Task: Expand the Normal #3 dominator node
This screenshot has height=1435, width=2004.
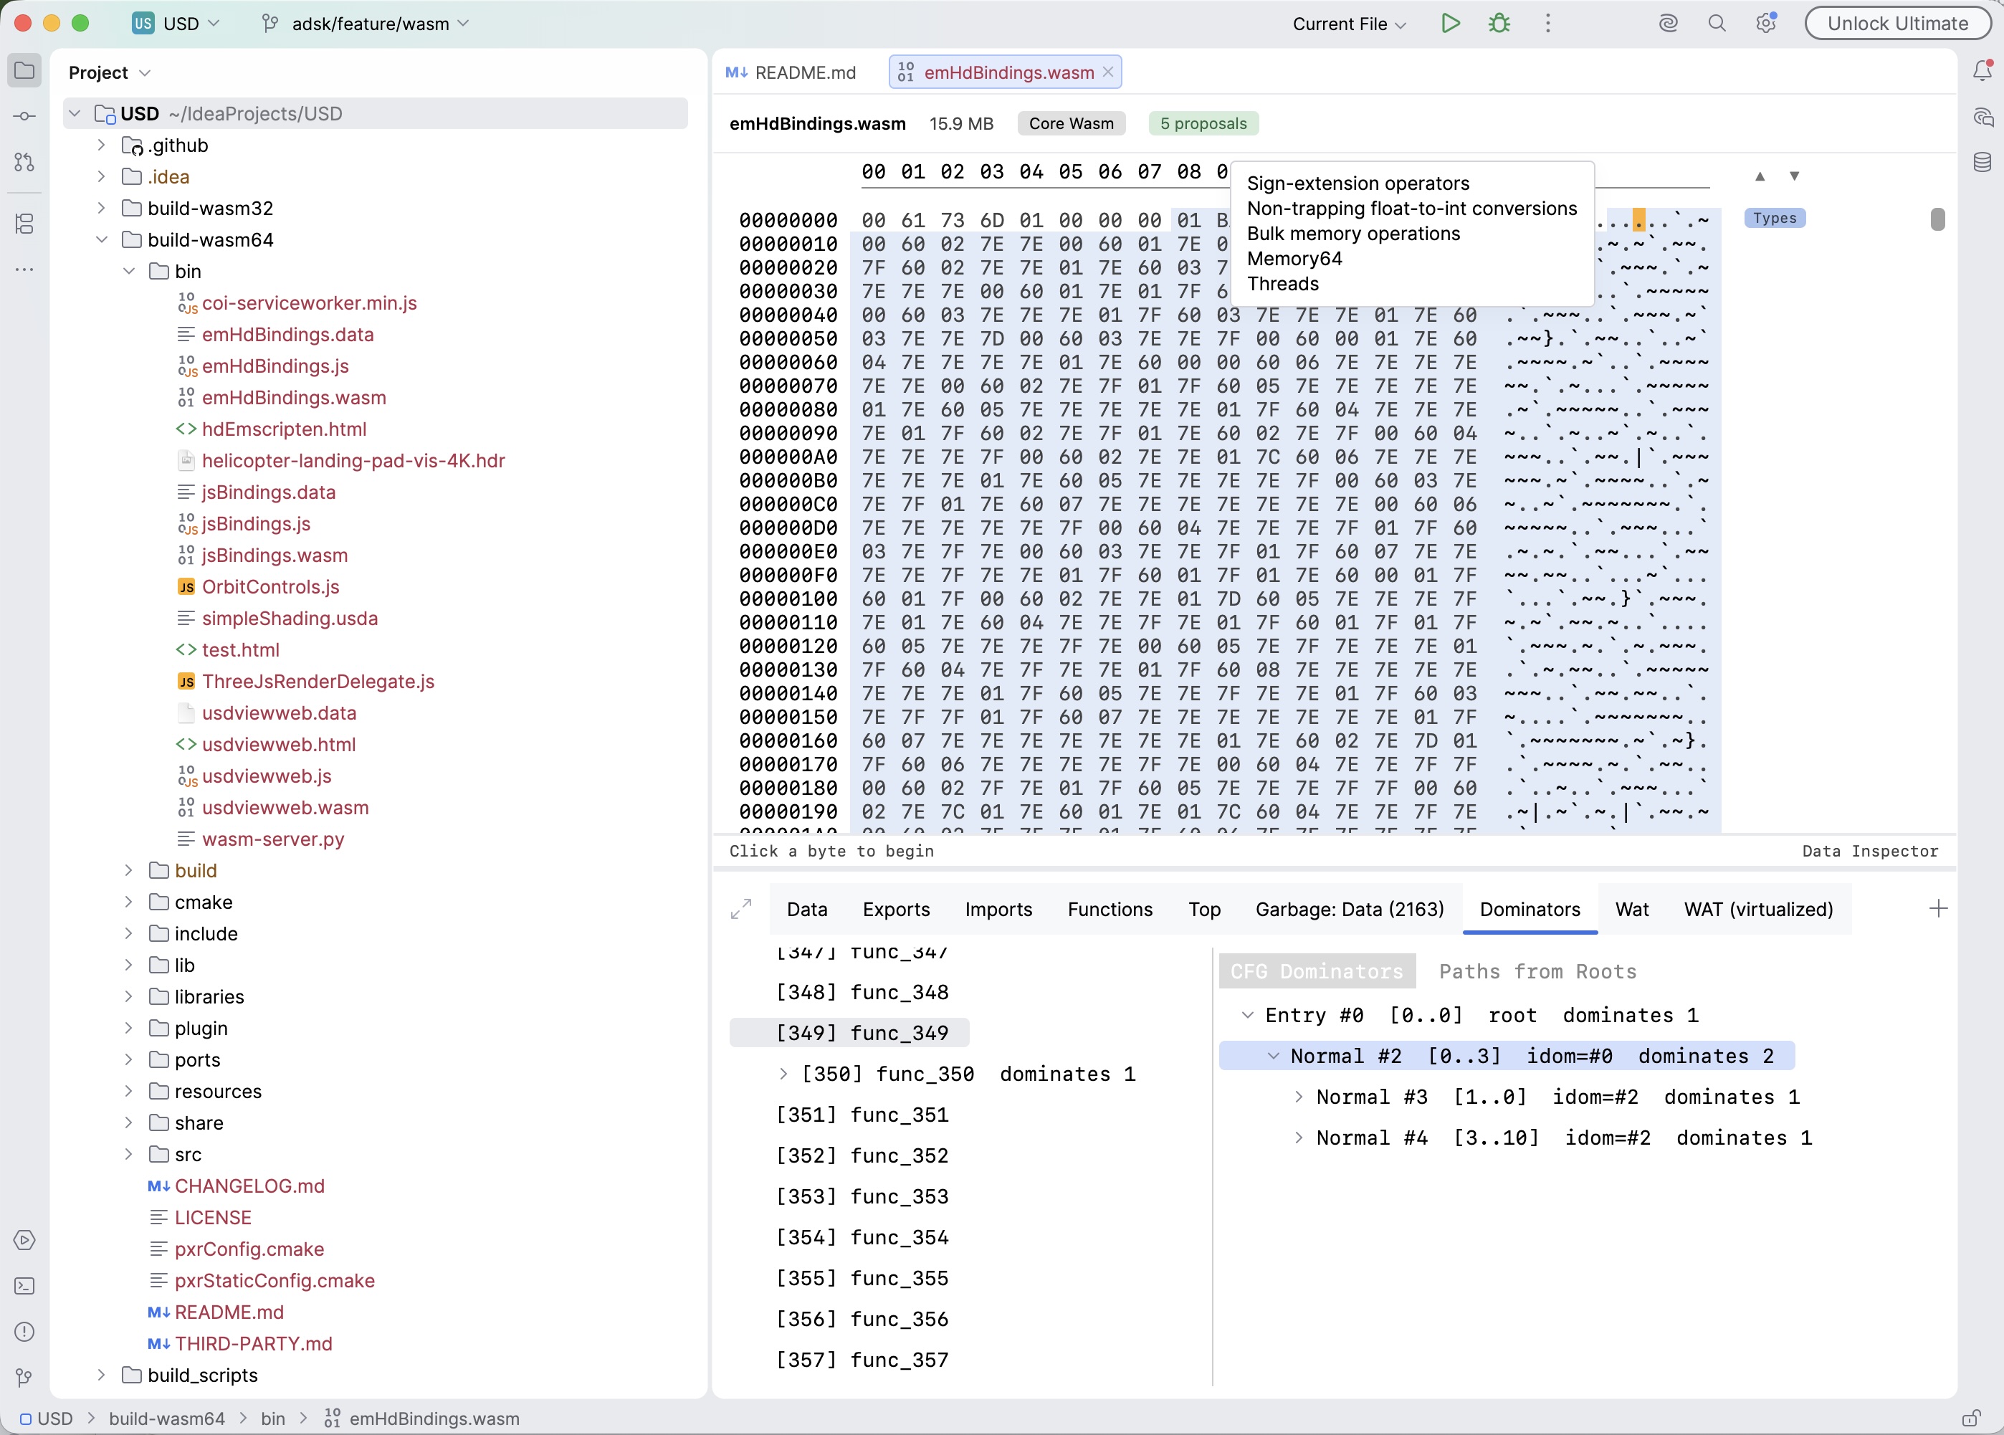Action: tap(1298, 1097)
